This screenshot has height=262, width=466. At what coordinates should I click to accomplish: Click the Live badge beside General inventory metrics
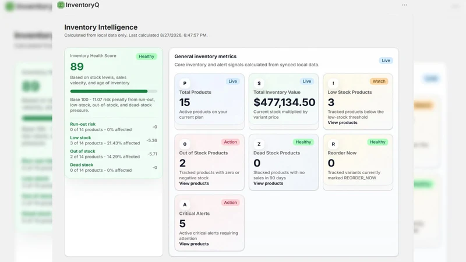click(386, 61)
